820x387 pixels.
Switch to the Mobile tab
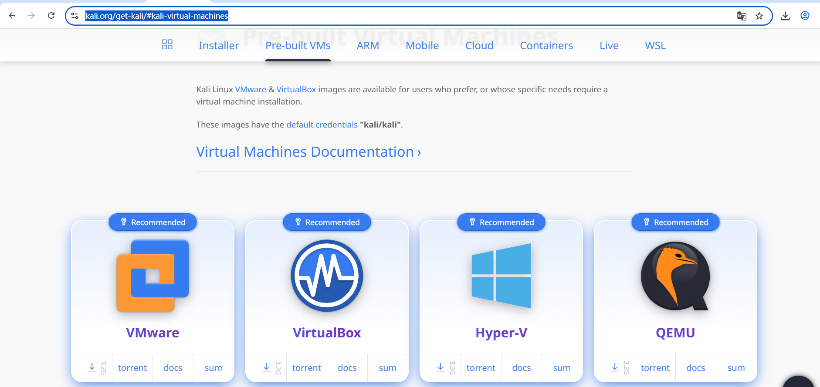[422, 46]
